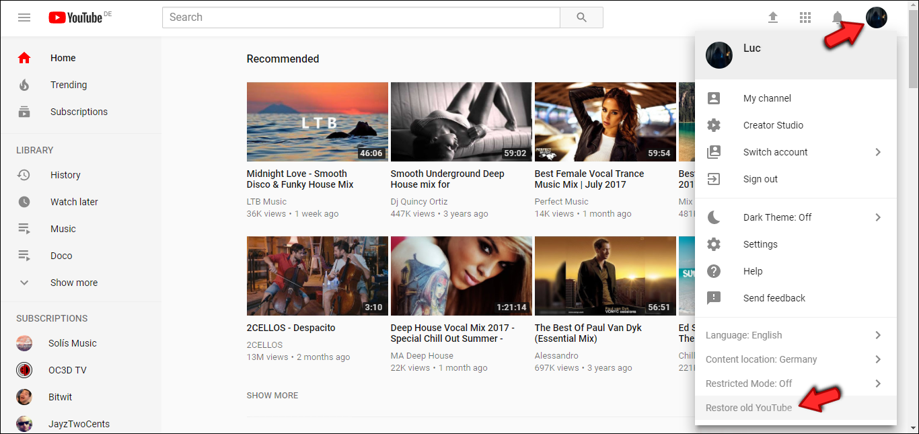Open the Best Of Paul Van Dyk thumbnail

(605, 276)
